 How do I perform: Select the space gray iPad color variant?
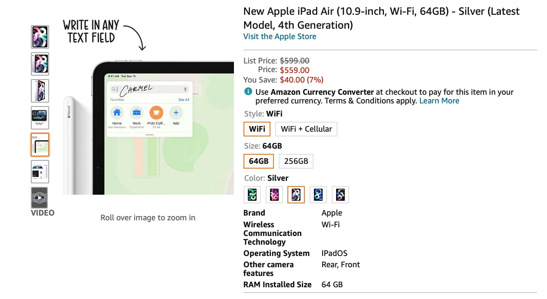click(340, 194)
